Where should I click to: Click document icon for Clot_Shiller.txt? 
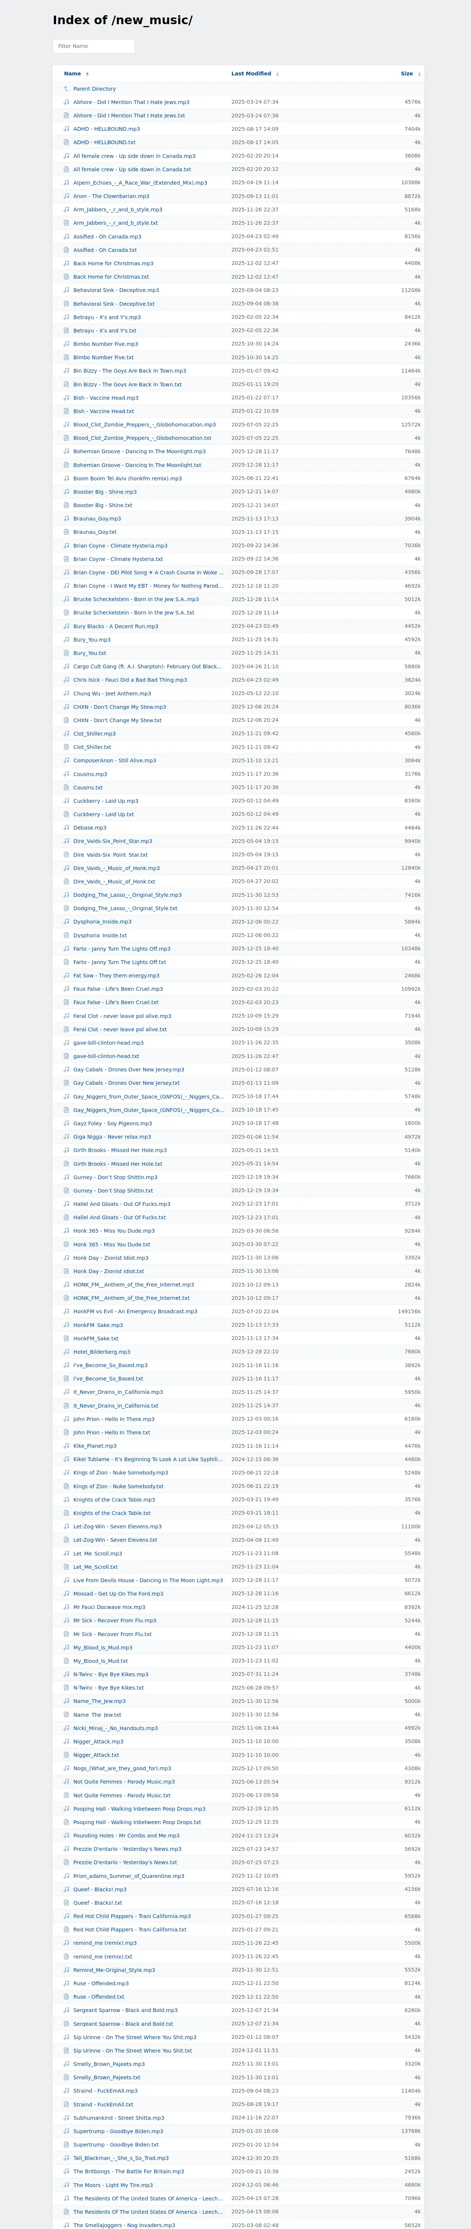pyautogui.click(x=66, y=747)
